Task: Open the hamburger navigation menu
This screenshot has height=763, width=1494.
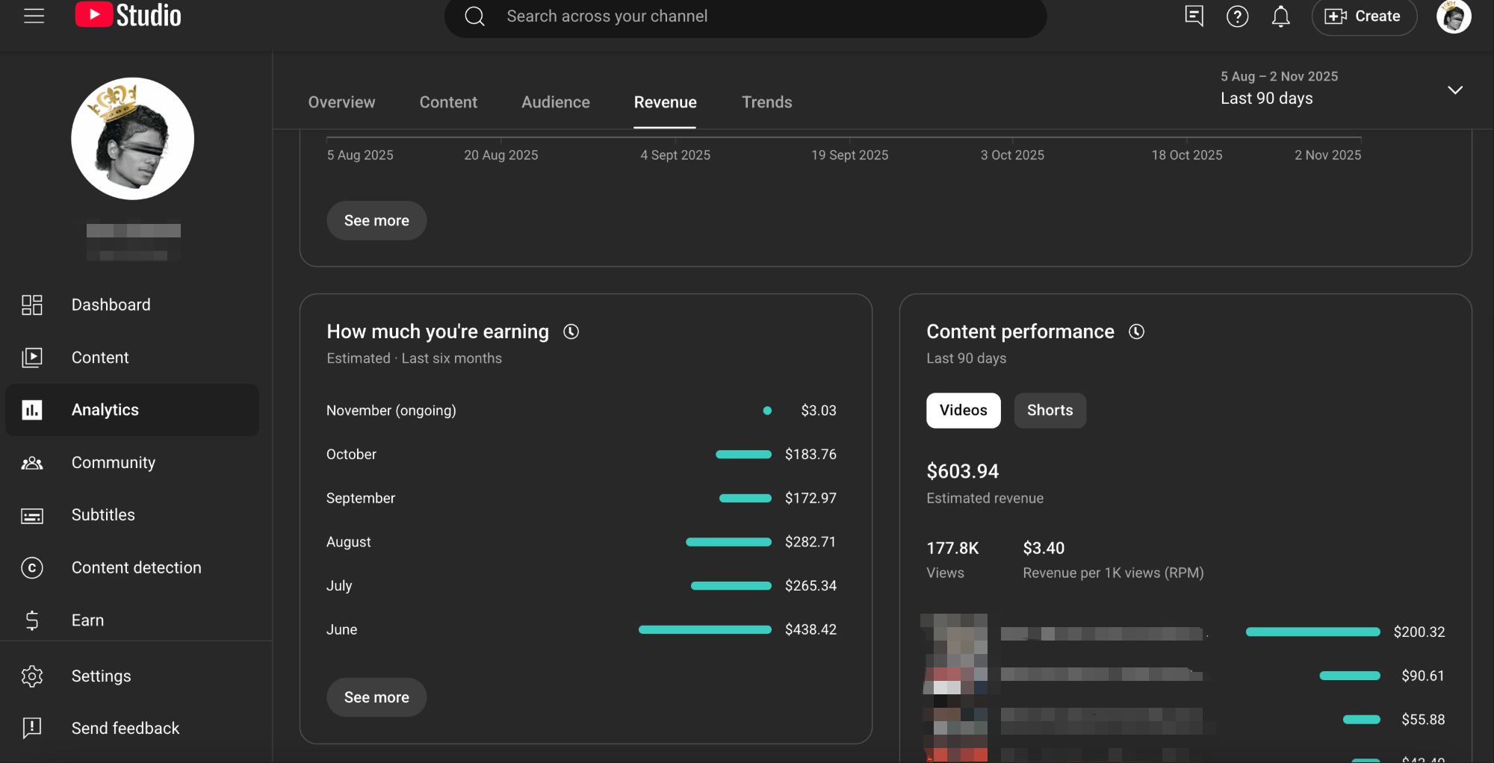Action: pyautogui.click(x=34, y=16)
